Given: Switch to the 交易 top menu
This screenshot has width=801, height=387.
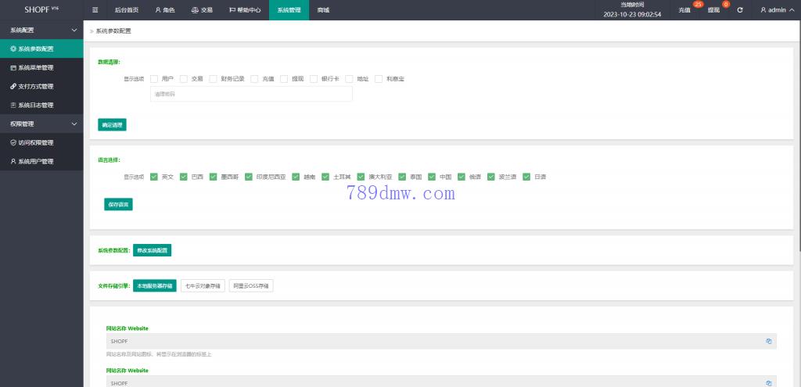Looking at the screenshot, I should click(202, 10).
